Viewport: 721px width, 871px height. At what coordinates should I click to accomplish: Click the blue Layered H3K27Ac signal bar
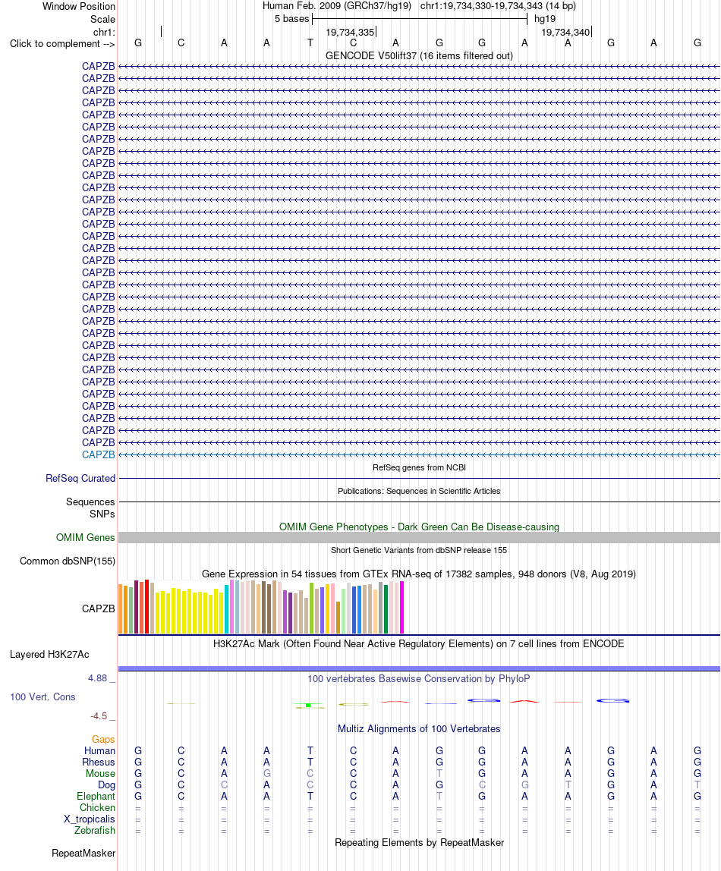pos(419,668)
